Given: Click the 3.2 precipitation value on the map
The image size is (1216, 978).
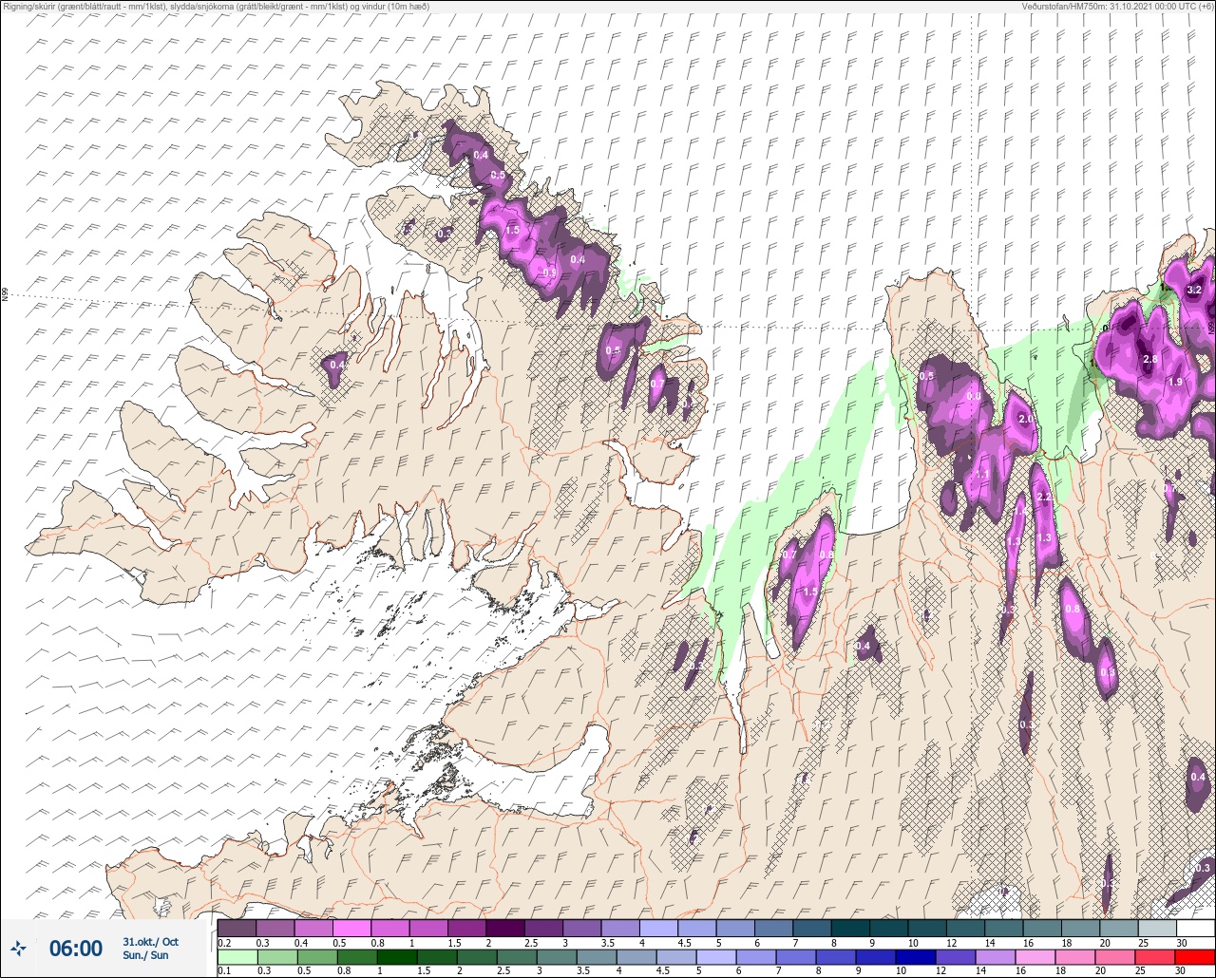Looking at the screenshot, I should [x=1195, y=291].
